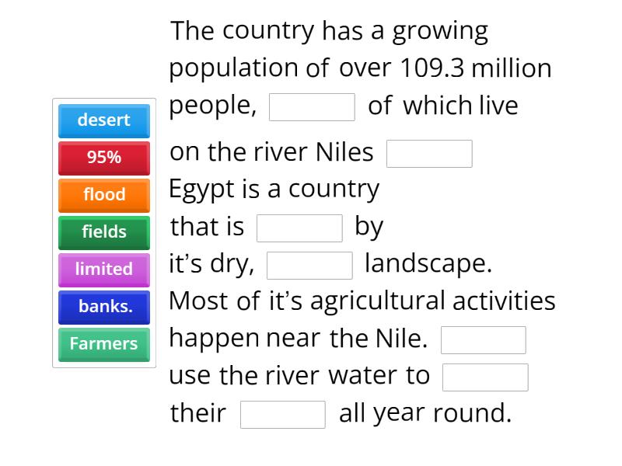Click the blank after "river Niles"
The height and width of the screenshot is (466, 622).
point(430,153)
